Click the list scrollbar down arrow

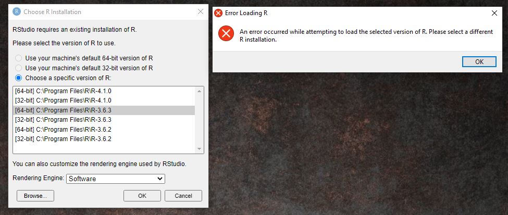pyautogui.click(x=199, y=149)
